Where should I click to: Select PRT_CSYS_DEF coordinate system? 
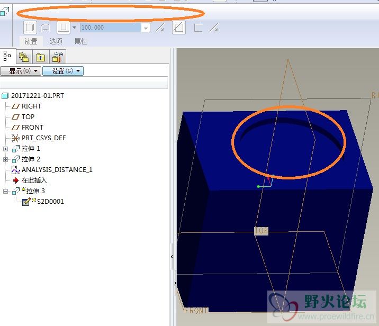(x=44, y=138)
